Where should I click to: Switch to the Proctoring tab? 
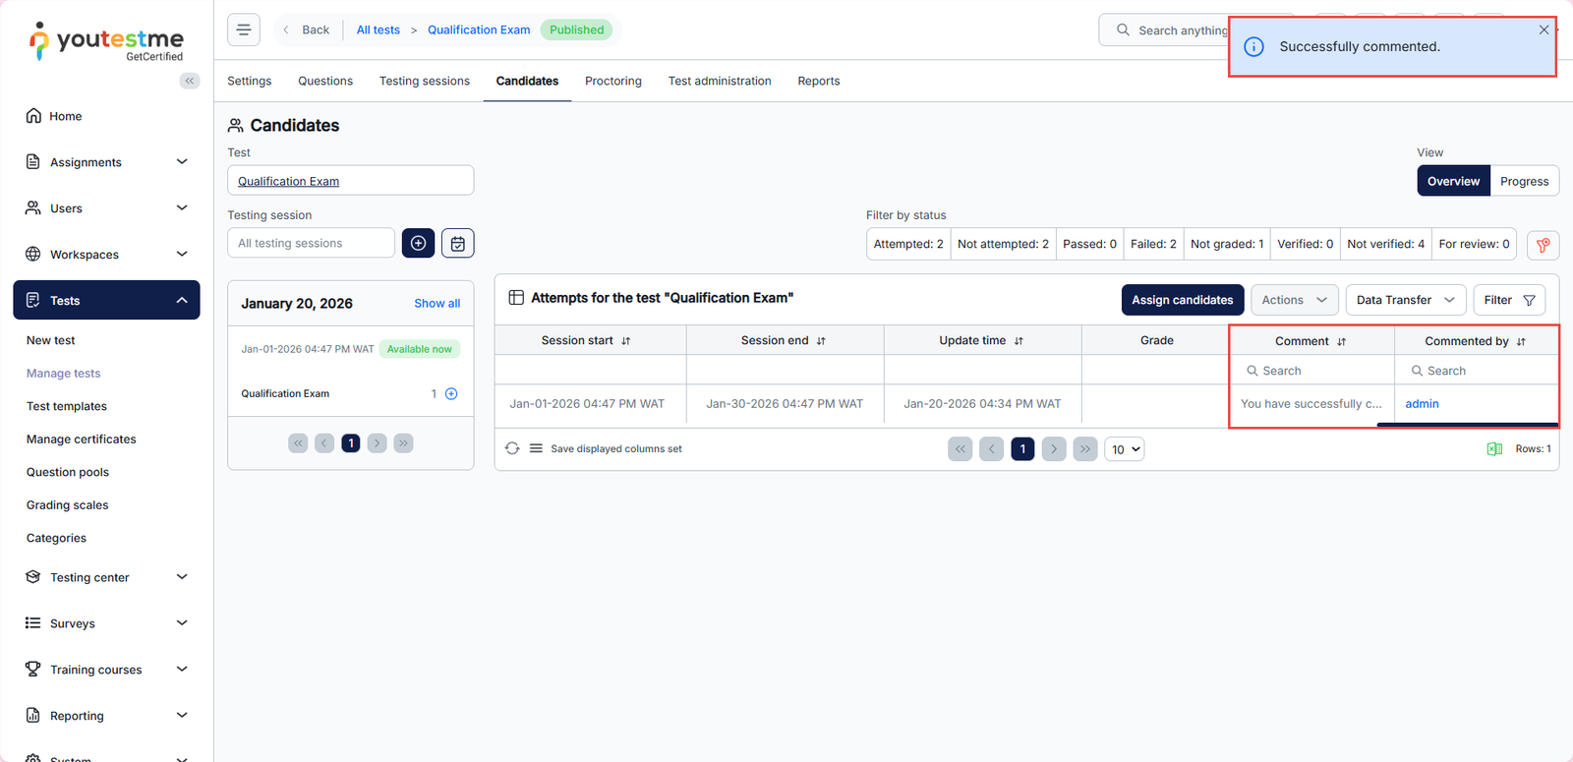[612, 81]
